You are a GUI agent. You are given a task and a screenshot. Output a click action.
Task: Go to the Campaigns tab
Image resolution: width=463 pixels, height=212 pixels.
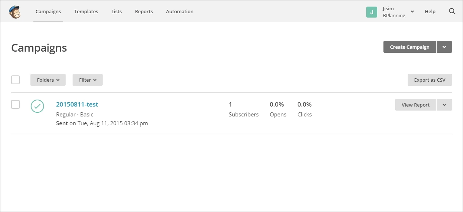point(48,11)
